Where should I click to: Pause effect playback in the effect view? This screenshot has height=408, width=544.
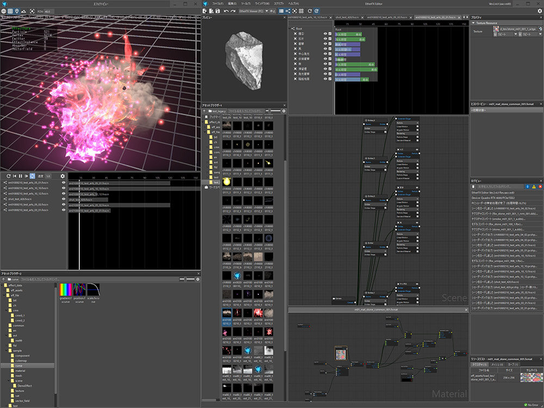pos(21,176)
